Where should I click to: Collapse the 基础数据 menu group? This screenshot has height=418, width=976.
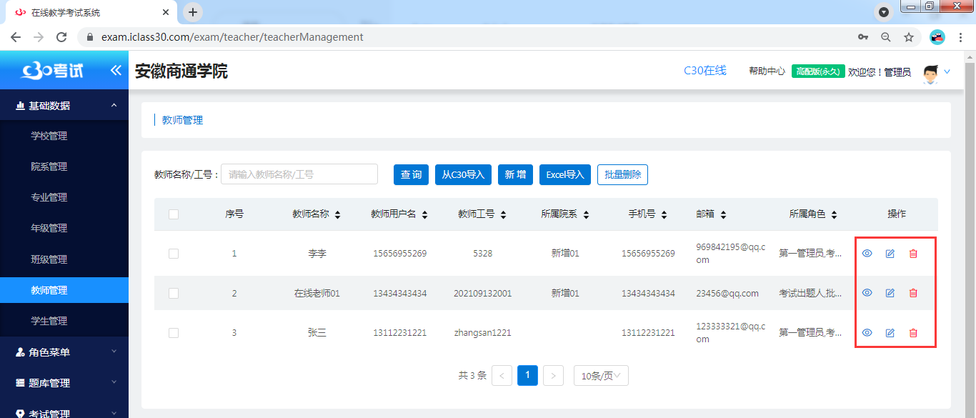click(x=64, y=106)
